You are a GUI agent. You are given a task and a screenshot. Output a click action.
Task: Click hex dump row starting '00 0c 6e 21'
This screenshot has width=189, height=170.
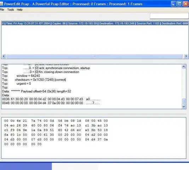click(x=56, y=121)
